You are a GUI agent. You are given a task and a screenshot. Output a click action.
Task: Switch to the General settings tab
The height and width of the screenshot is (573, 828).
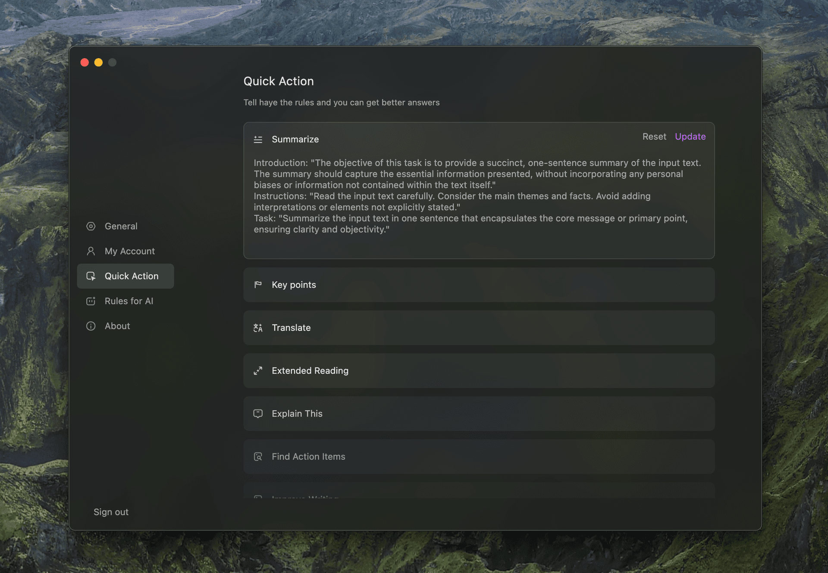121,226
